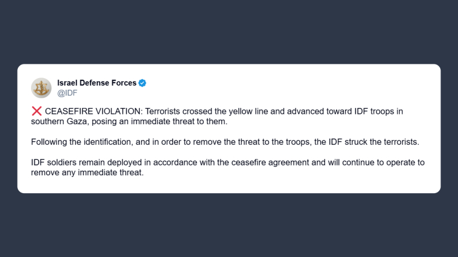
Task: Click the word "Israel" in the account name
Action: tap(69, 83)
